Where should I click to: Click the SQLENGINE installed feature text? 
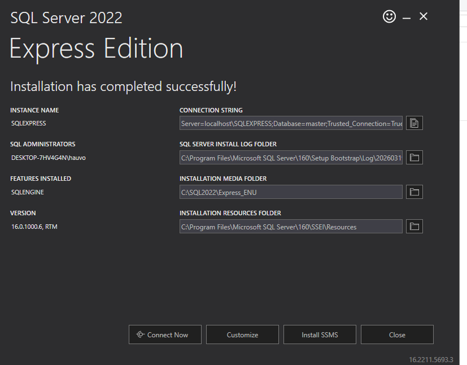28,192
